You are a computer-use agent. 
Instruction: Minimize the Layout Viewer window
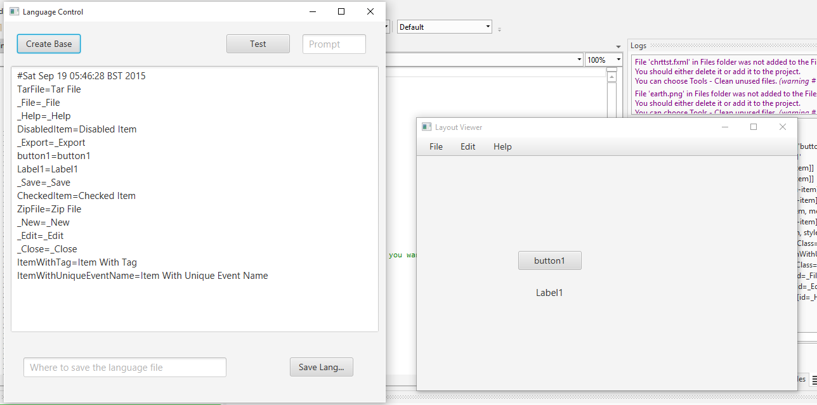pyautogui.click(x=725, y=127)
